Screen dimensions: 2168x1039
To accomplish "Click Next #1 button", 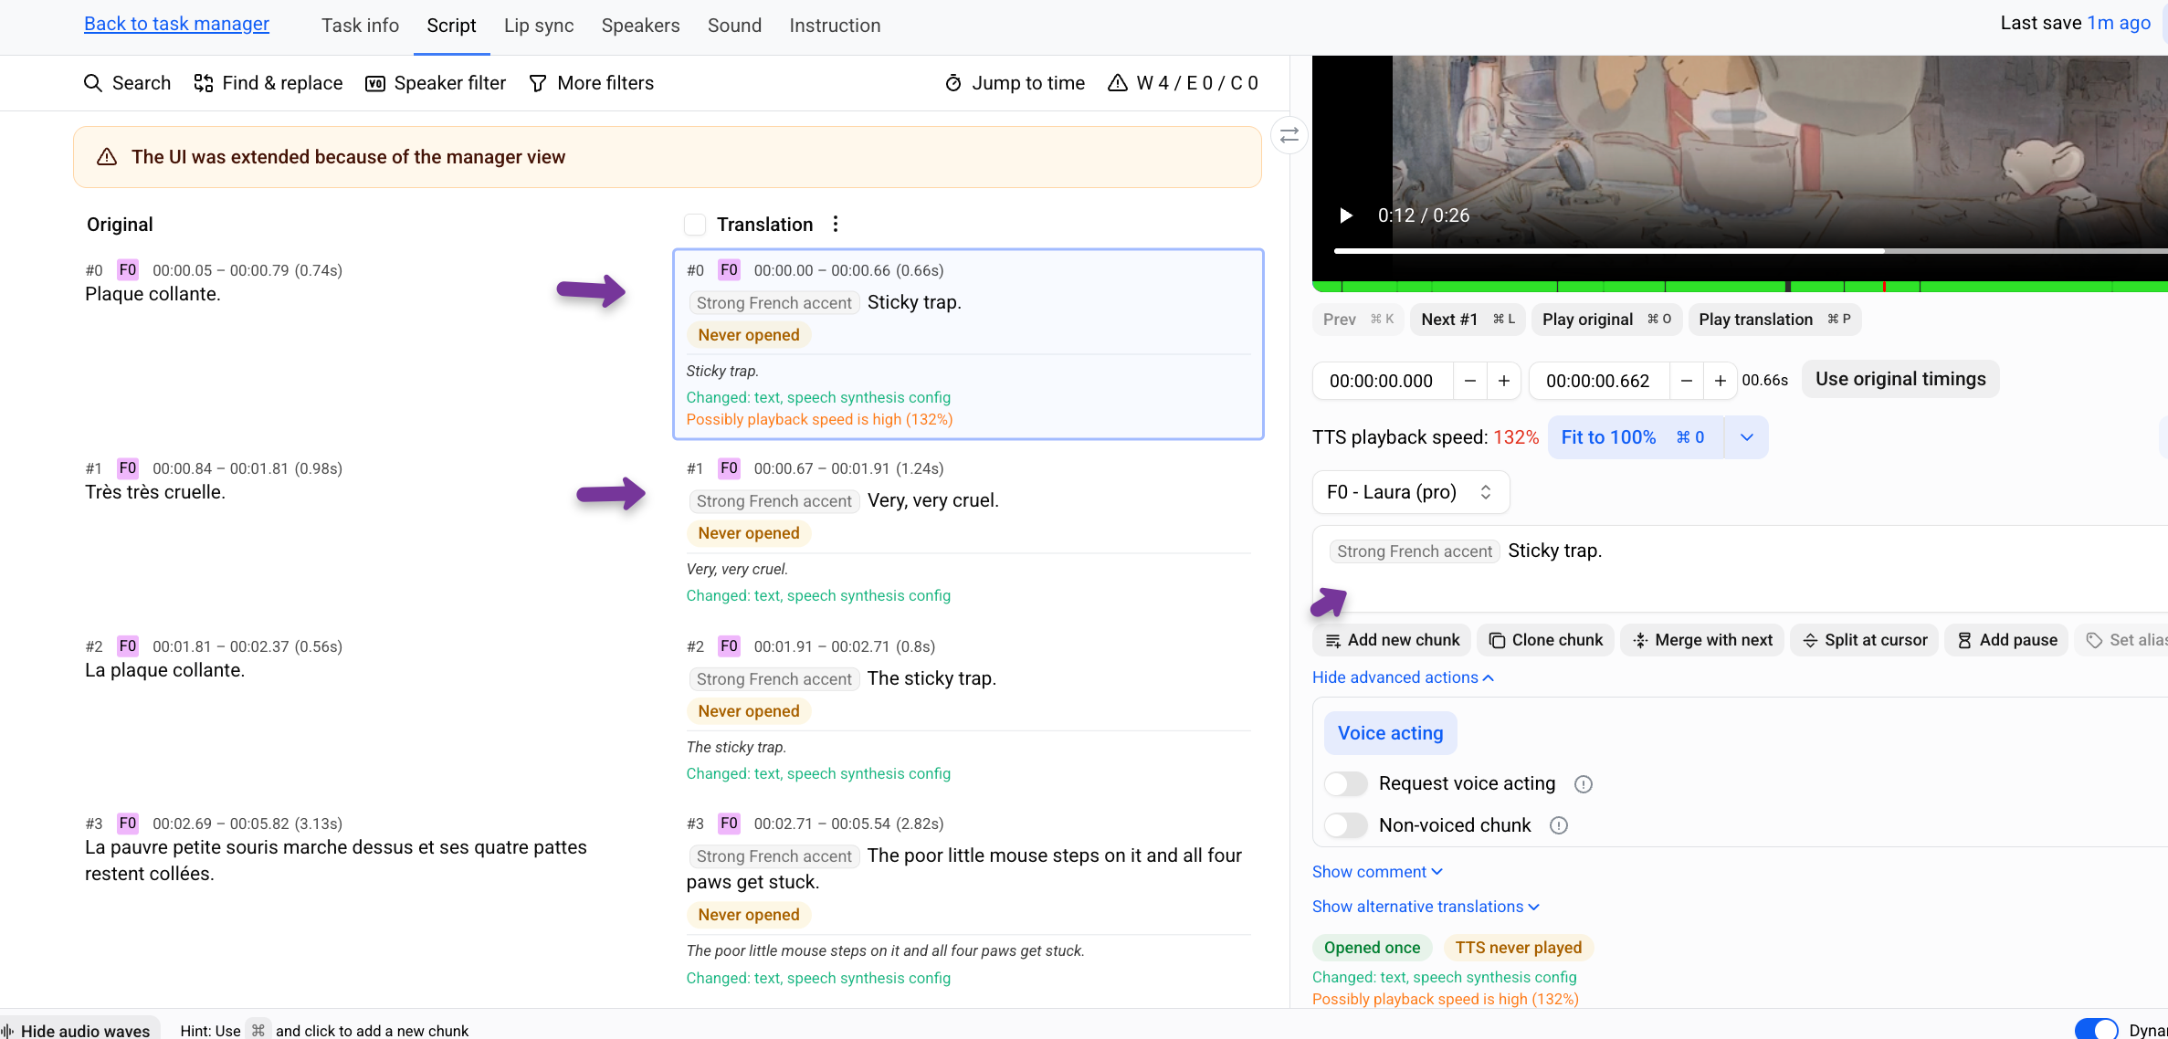I will [x=1467, y=320].
